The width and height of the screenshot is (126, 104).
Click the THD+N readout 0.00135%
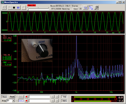[x=7, y=57]
